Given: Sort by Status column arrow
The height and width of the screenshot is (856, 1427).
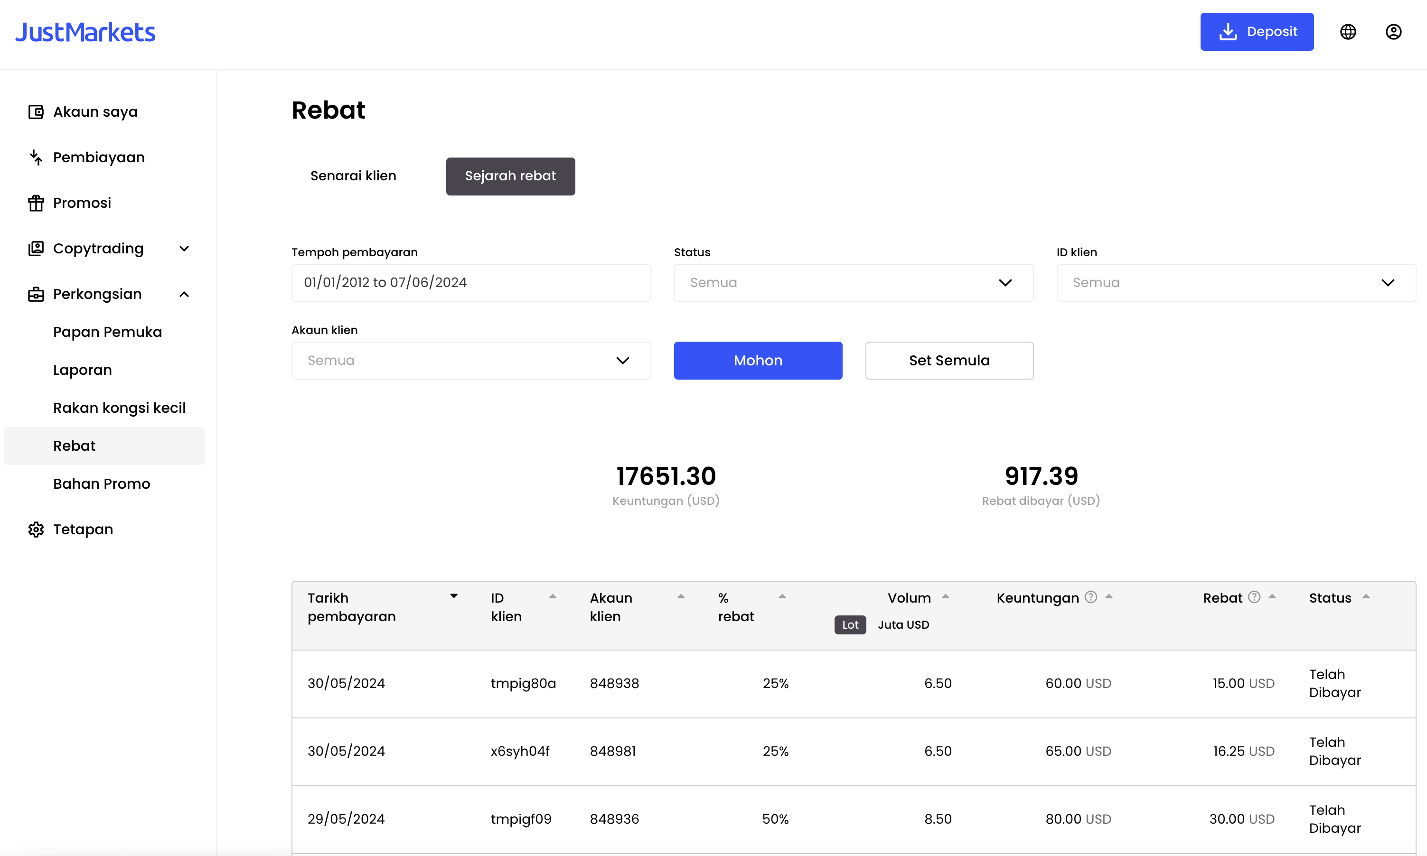Looking at the screenshot, I should click(x=1366, y=596).
